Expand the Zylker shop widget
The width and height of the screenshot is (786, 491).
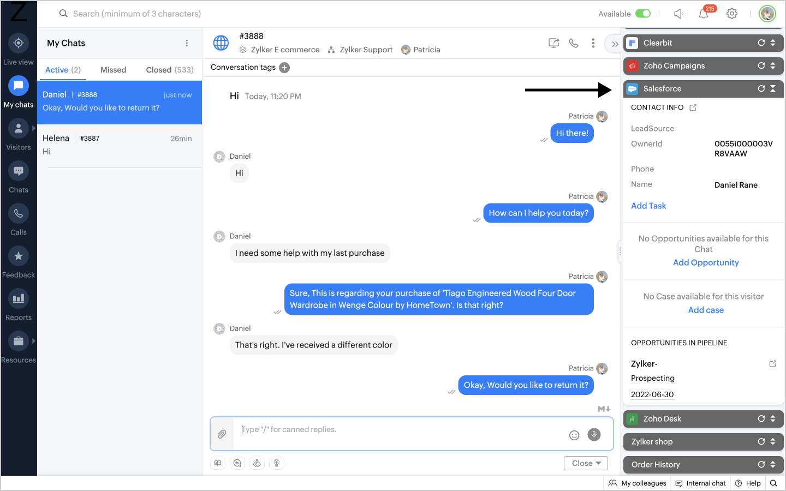pos(773,442)
